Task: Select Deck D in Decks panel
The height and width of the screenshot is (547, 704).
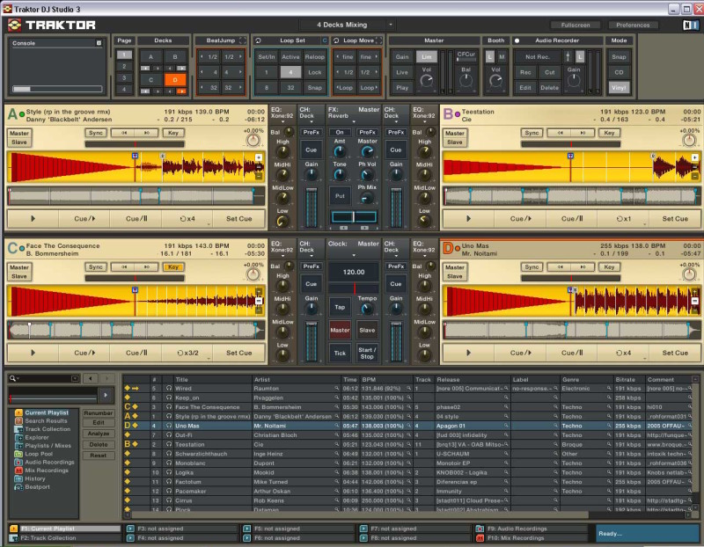Action: (x=175, y=80)
